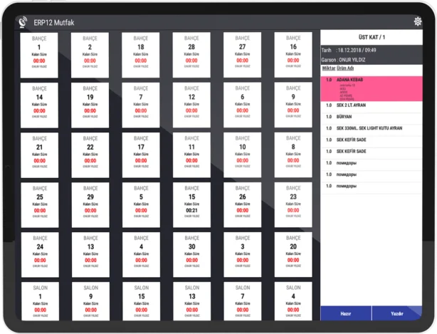Viewport: 437px width, 334px height.
Task: Select the SEK 2 LT. AYRAN row
Action: point(372,105)
